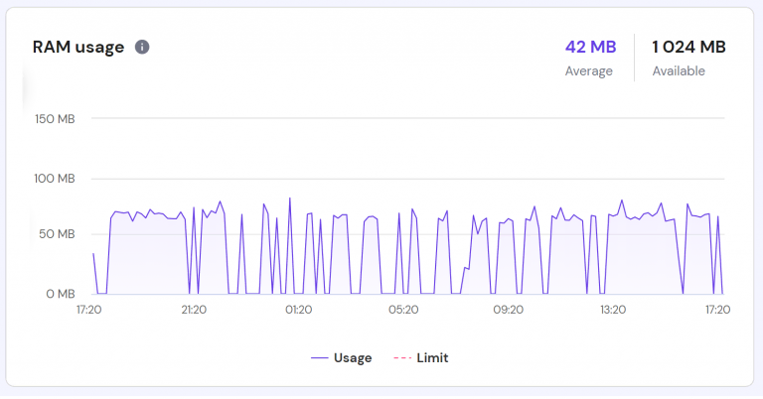Toggle the Limit legend item
Viewport: 763px width, 399px height.
[421, 358]
